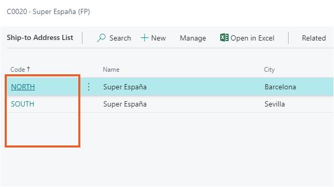Select the Barcelona city cell

pyautogui.click(x=280, y=87)
